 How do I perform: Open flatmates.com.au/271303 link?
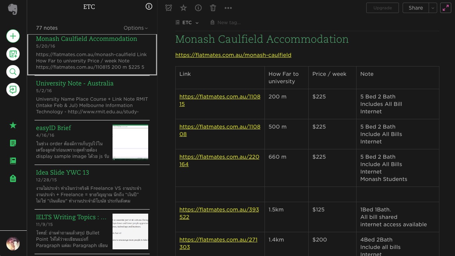click(x=218, y=243)
